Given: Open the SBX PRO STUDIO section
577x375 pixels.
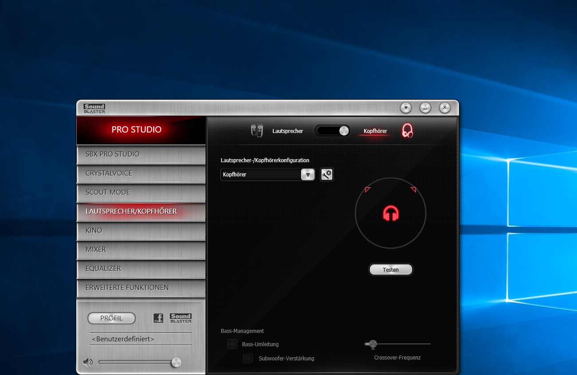Looking at the screenshot, I should pos(141,154).
